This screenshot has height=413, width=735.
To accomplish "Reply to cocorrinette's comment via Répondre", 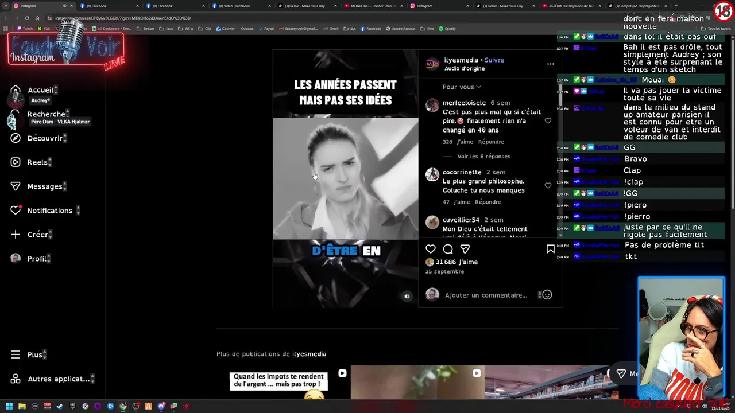I will pos(488,202).
